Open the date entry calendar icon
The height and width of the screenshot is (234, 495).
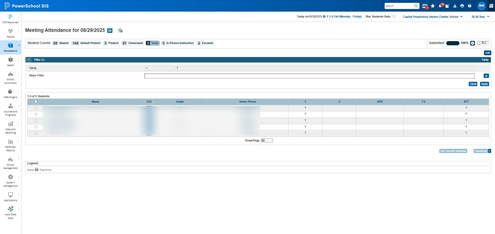(110, 31)
